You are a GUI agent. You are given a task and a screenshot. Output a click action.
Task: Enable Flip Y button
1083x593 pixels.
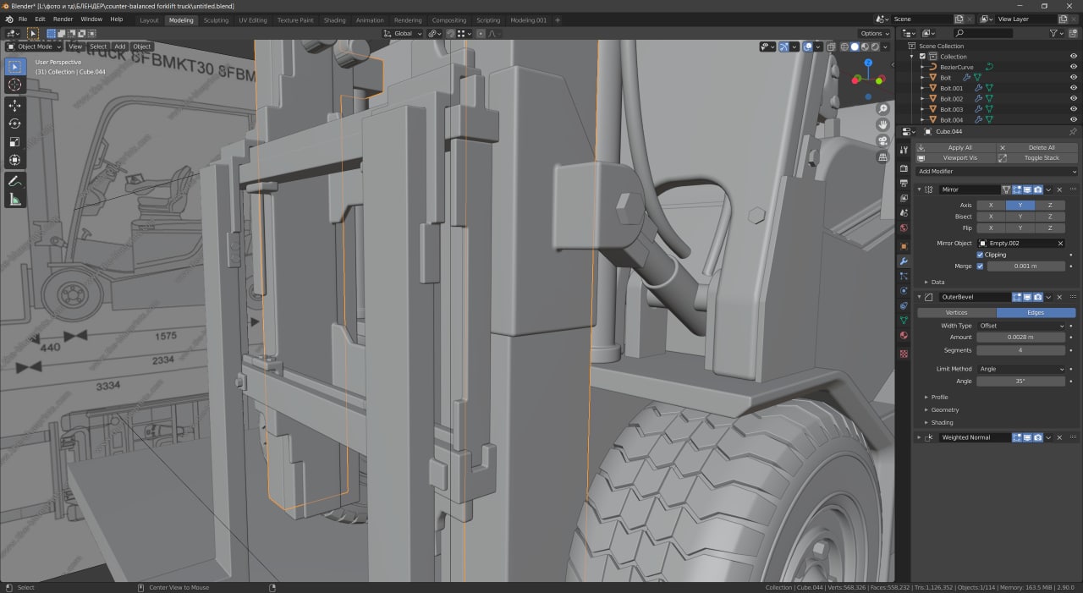click(1020, 228)
